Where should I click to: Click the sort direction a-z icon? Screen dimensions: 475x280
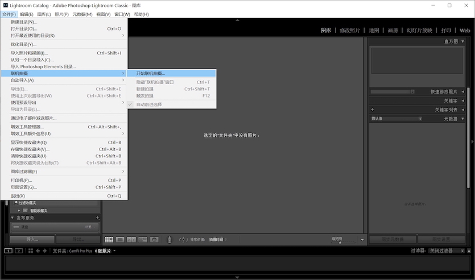(x=184, y=240)
